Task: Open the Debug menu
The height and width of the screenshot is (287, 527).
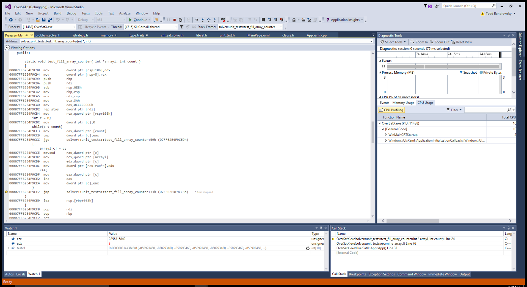Action: [x=71, y=13]
